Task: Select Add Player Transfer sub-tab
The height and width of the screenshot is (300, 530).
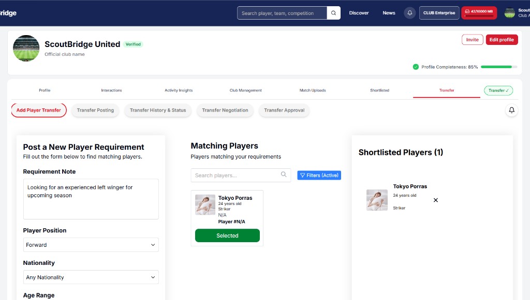Action: click(39, 110)
